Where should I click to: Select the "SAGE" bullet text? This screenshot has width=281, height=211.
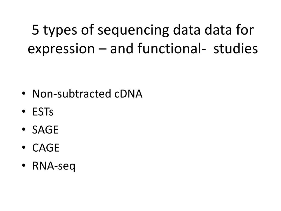[45, 130]
